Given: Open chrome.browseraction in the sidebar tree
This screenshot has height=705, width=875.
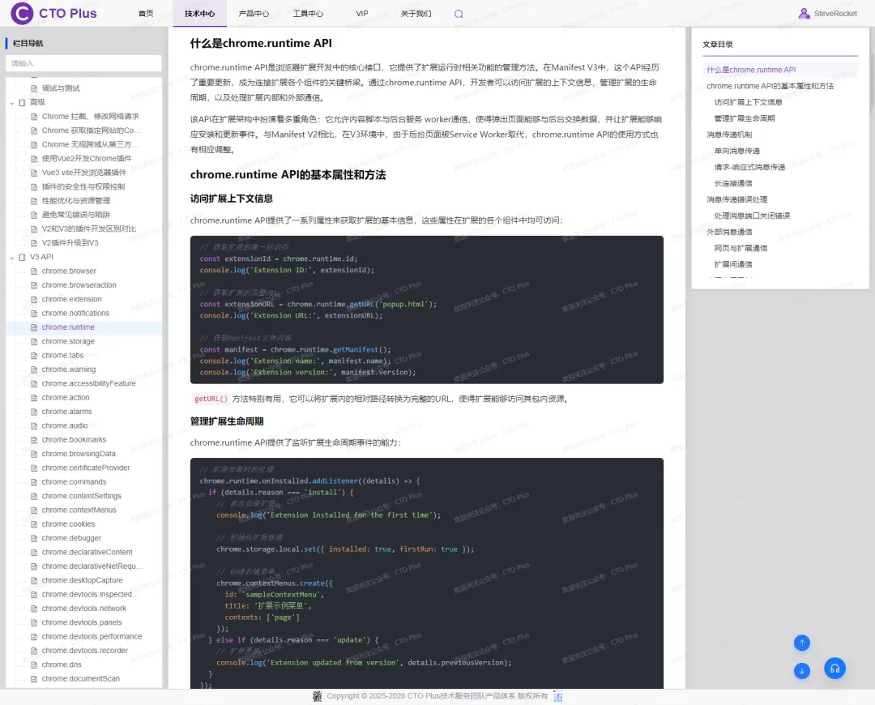Looking at the screenshot, I should [79, 285].
